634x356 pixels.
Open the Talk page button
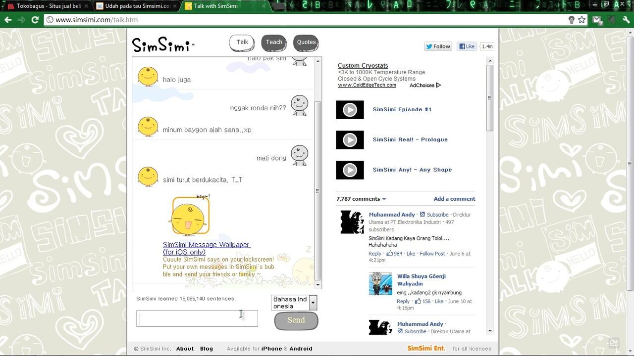242,43
